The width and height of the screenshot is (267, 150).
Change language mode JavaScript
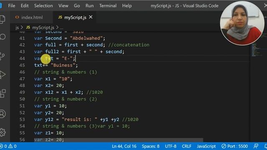(x=206, y=146)
